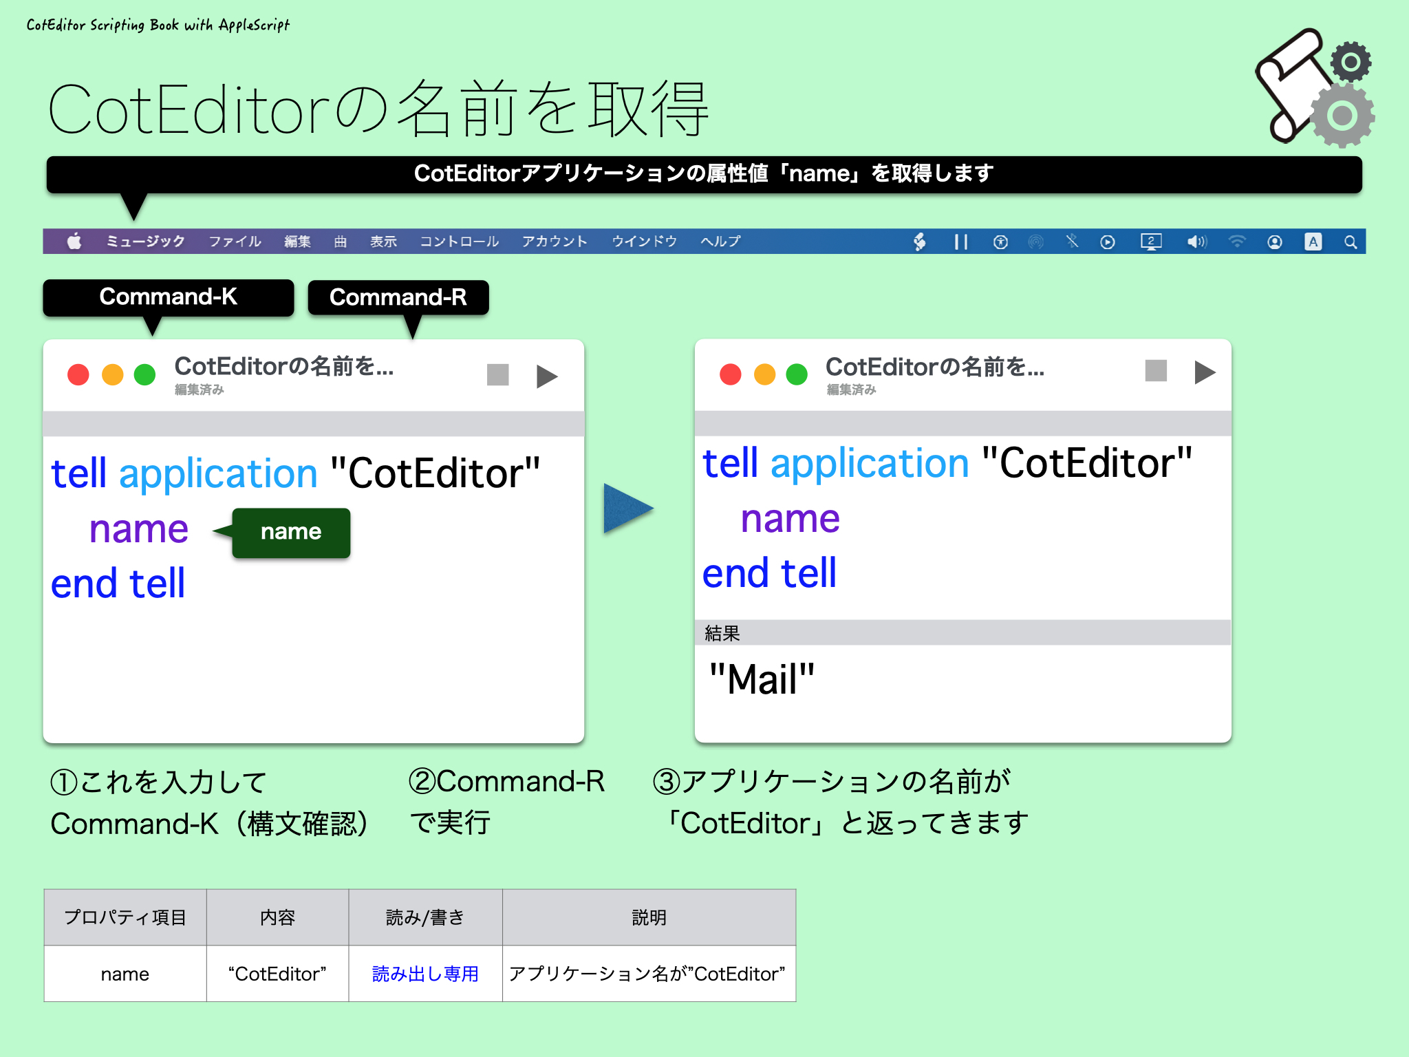Click the Wi-Fi status icon
This screenshot has width=1409, height=1057.
[x=1236, y=242]
